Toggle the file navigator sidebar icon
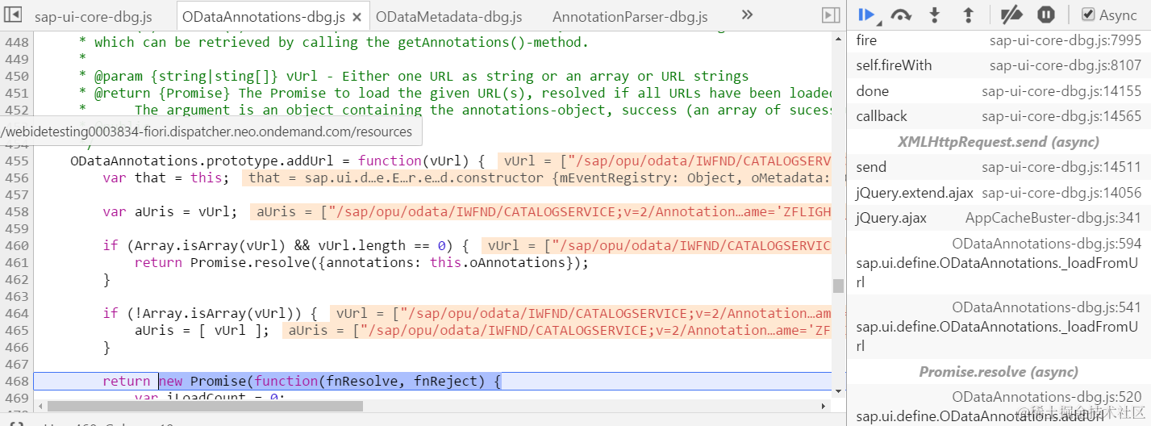Image resolution: width=1151 pixels, height=426 pixels. click(13, 15)
